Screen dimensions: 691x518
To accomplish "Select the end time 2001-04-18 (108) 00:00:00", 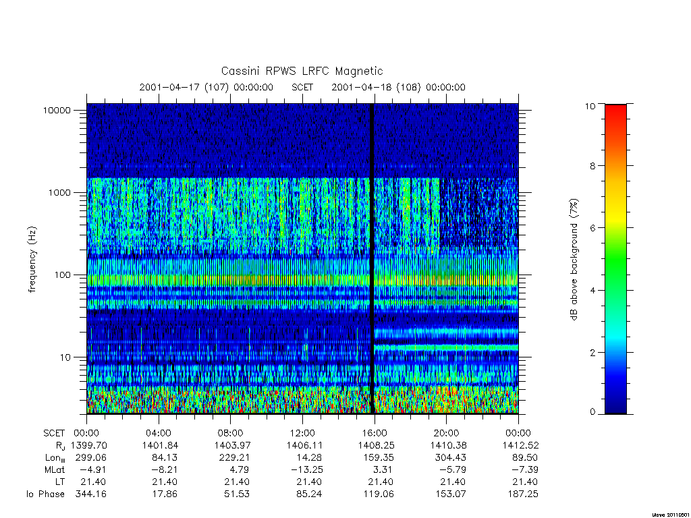I will pos(398,87).
